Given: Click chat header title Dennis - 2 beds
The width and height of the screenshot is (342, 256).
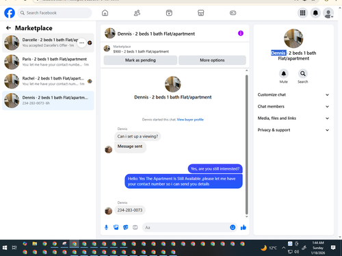Looking at the screenshot, I should pos(156,34).
